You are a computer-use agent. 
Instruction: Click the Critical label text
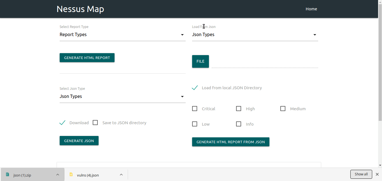click(x=208, y=109)
